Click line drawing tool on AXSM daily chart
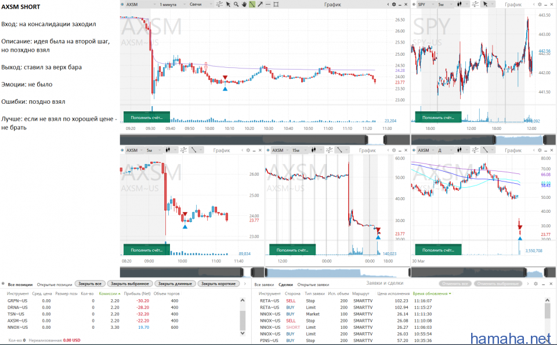Screen dimensions: 557x345 tap(485, 150)
